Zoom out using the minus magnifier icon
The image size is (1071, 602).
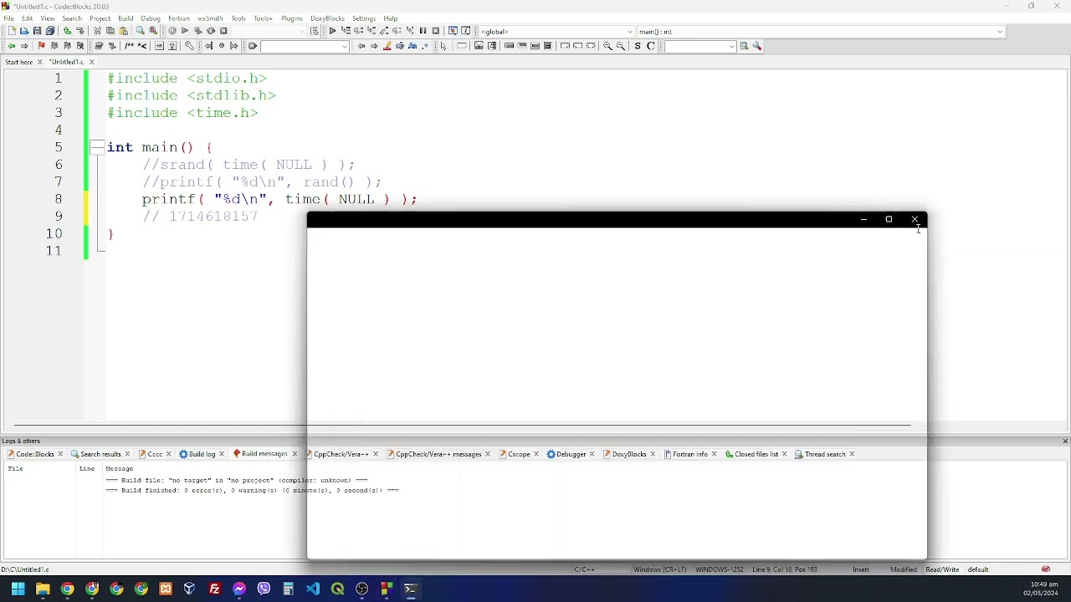pyautogui.click(x=622, y=47)
